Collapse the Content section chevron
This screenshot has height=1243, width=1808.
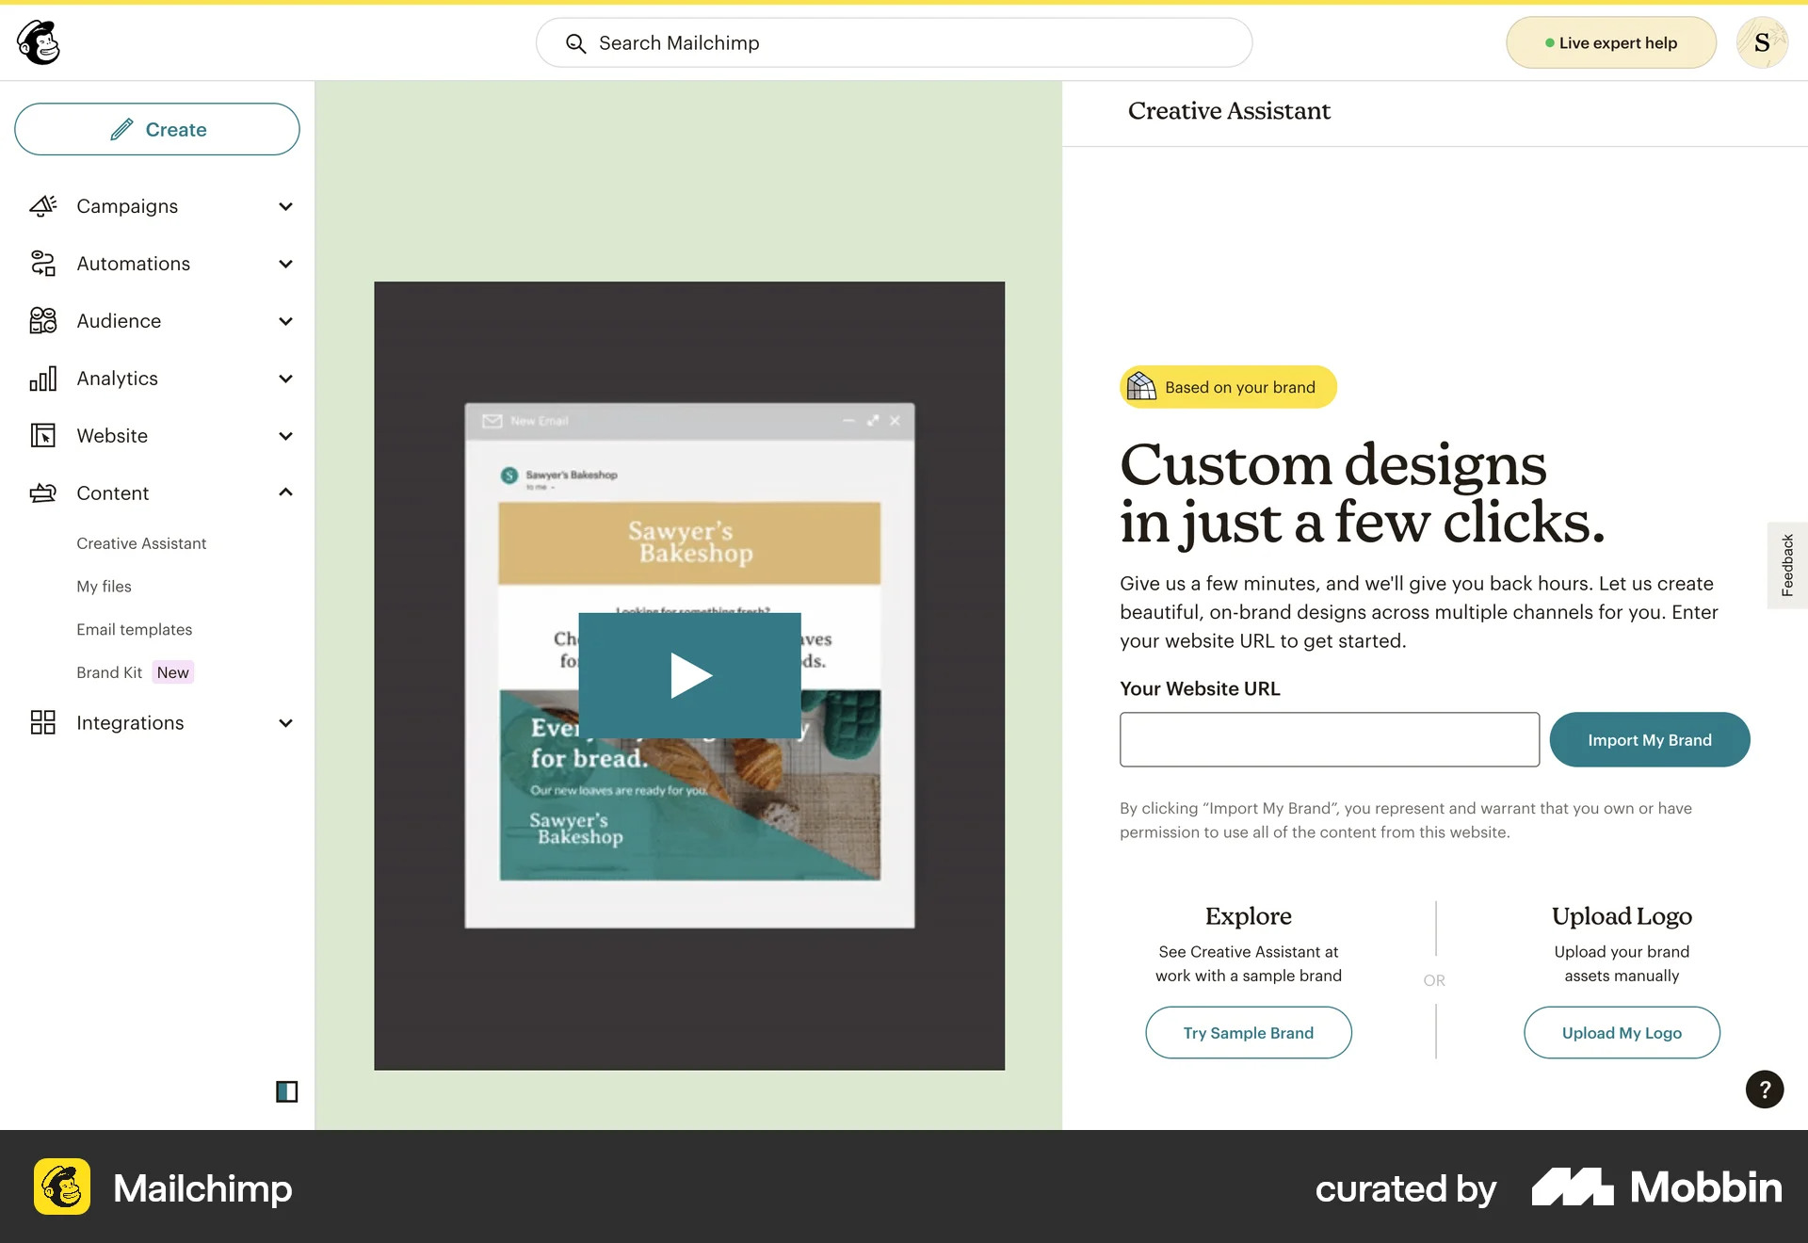tap(286, 492)
